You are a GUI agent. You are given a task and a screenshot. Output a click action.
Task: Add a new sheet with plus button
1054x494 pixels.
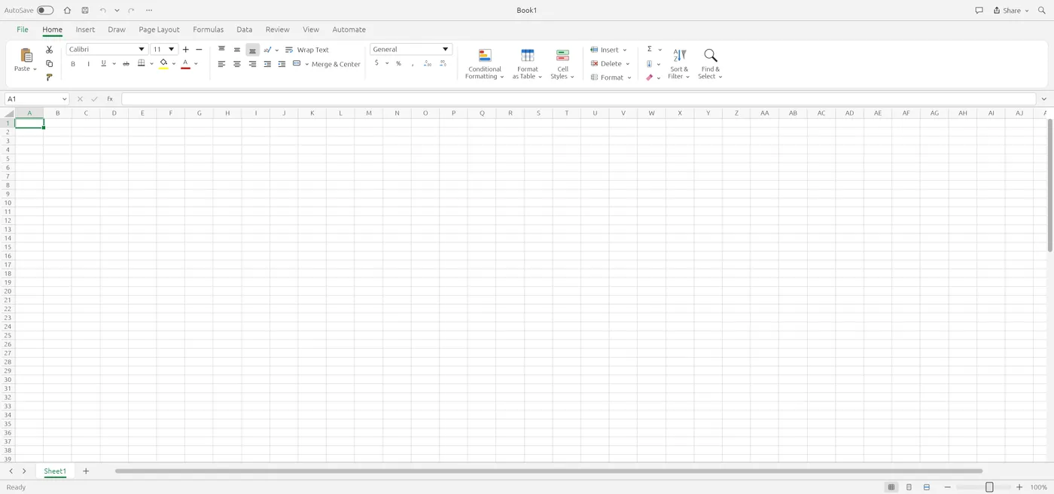coord(86,471)
